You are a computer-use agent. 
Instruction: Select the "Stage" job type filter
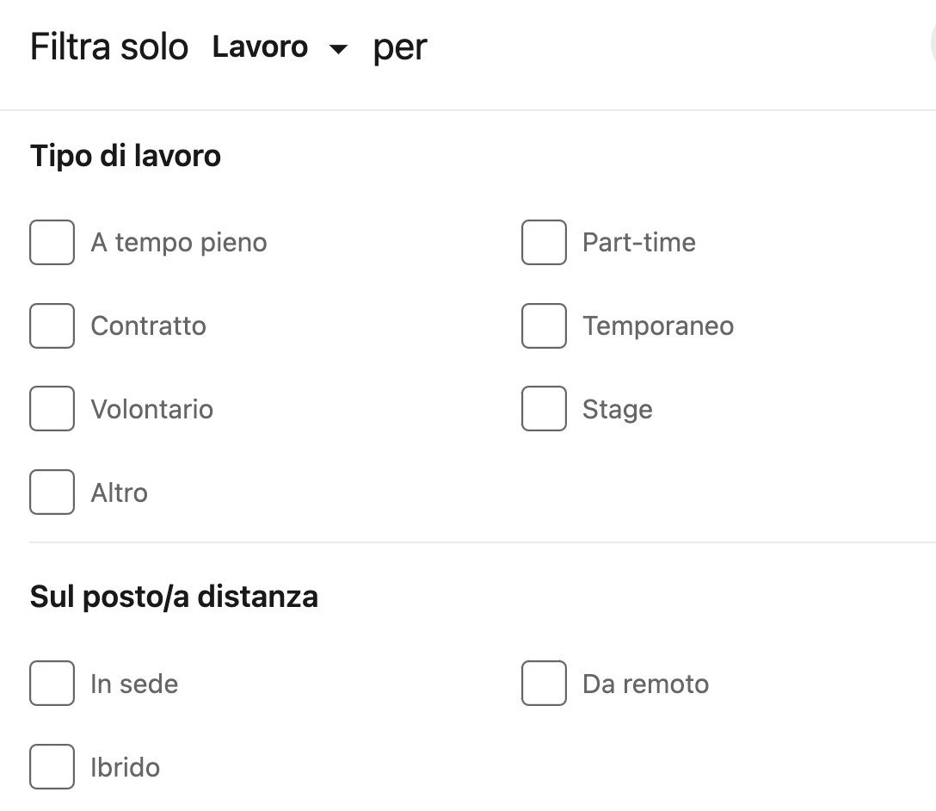pyautogui.click(x=543, y=409)
